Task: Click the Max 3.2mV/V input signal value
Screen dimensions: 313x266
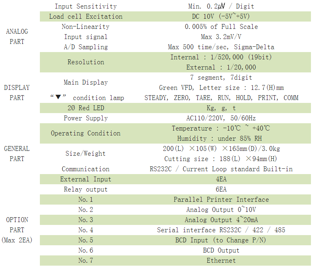Action: [x=221, y=37]
